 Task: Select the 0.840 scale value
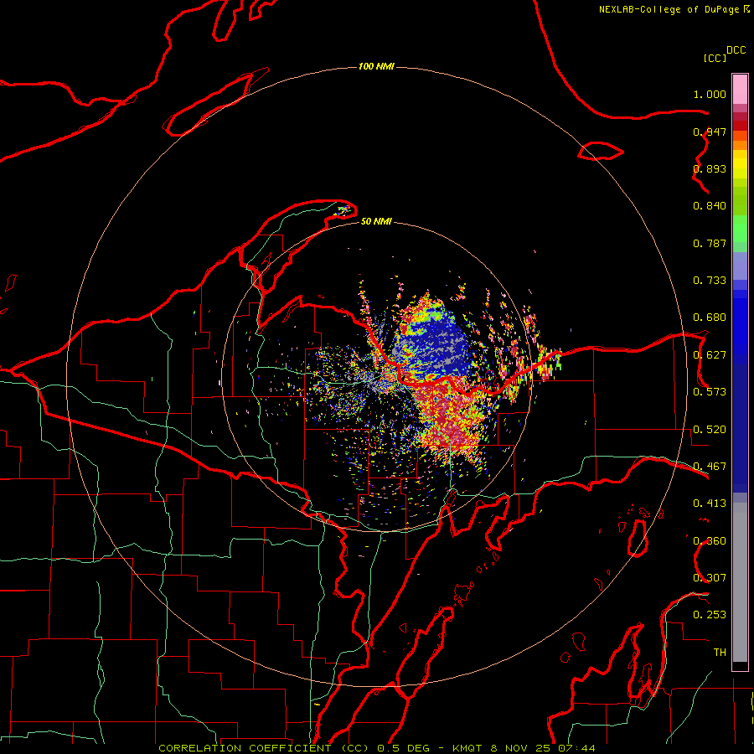pyautogui.click(x=710, y=206)
